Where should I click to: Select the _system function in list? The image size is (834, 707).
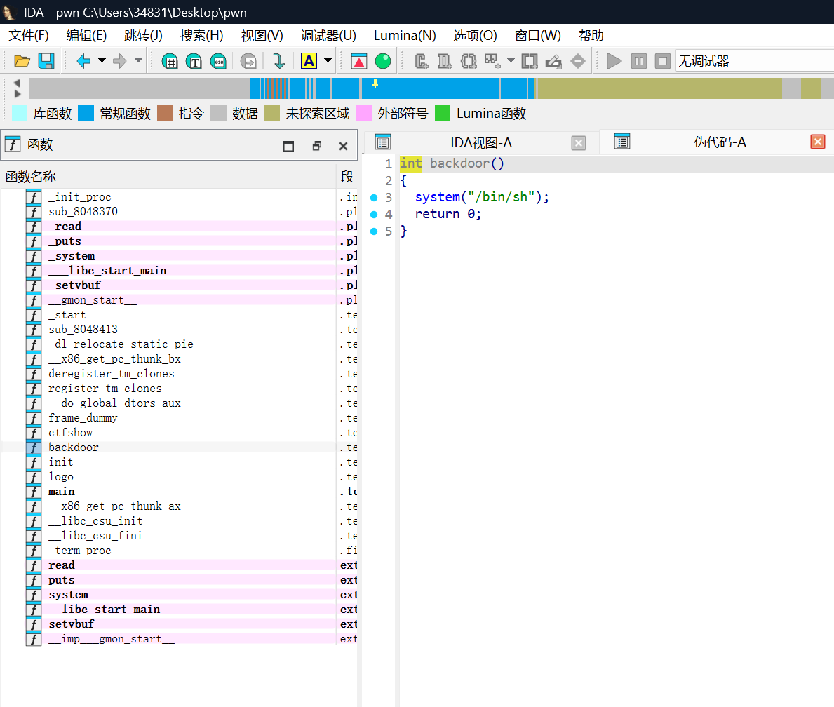tap(180, 256)
